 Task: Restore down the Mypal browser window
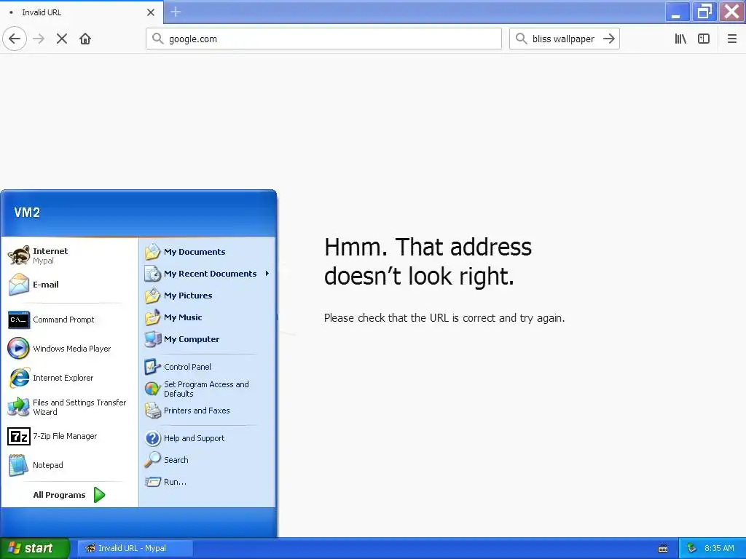704,12
